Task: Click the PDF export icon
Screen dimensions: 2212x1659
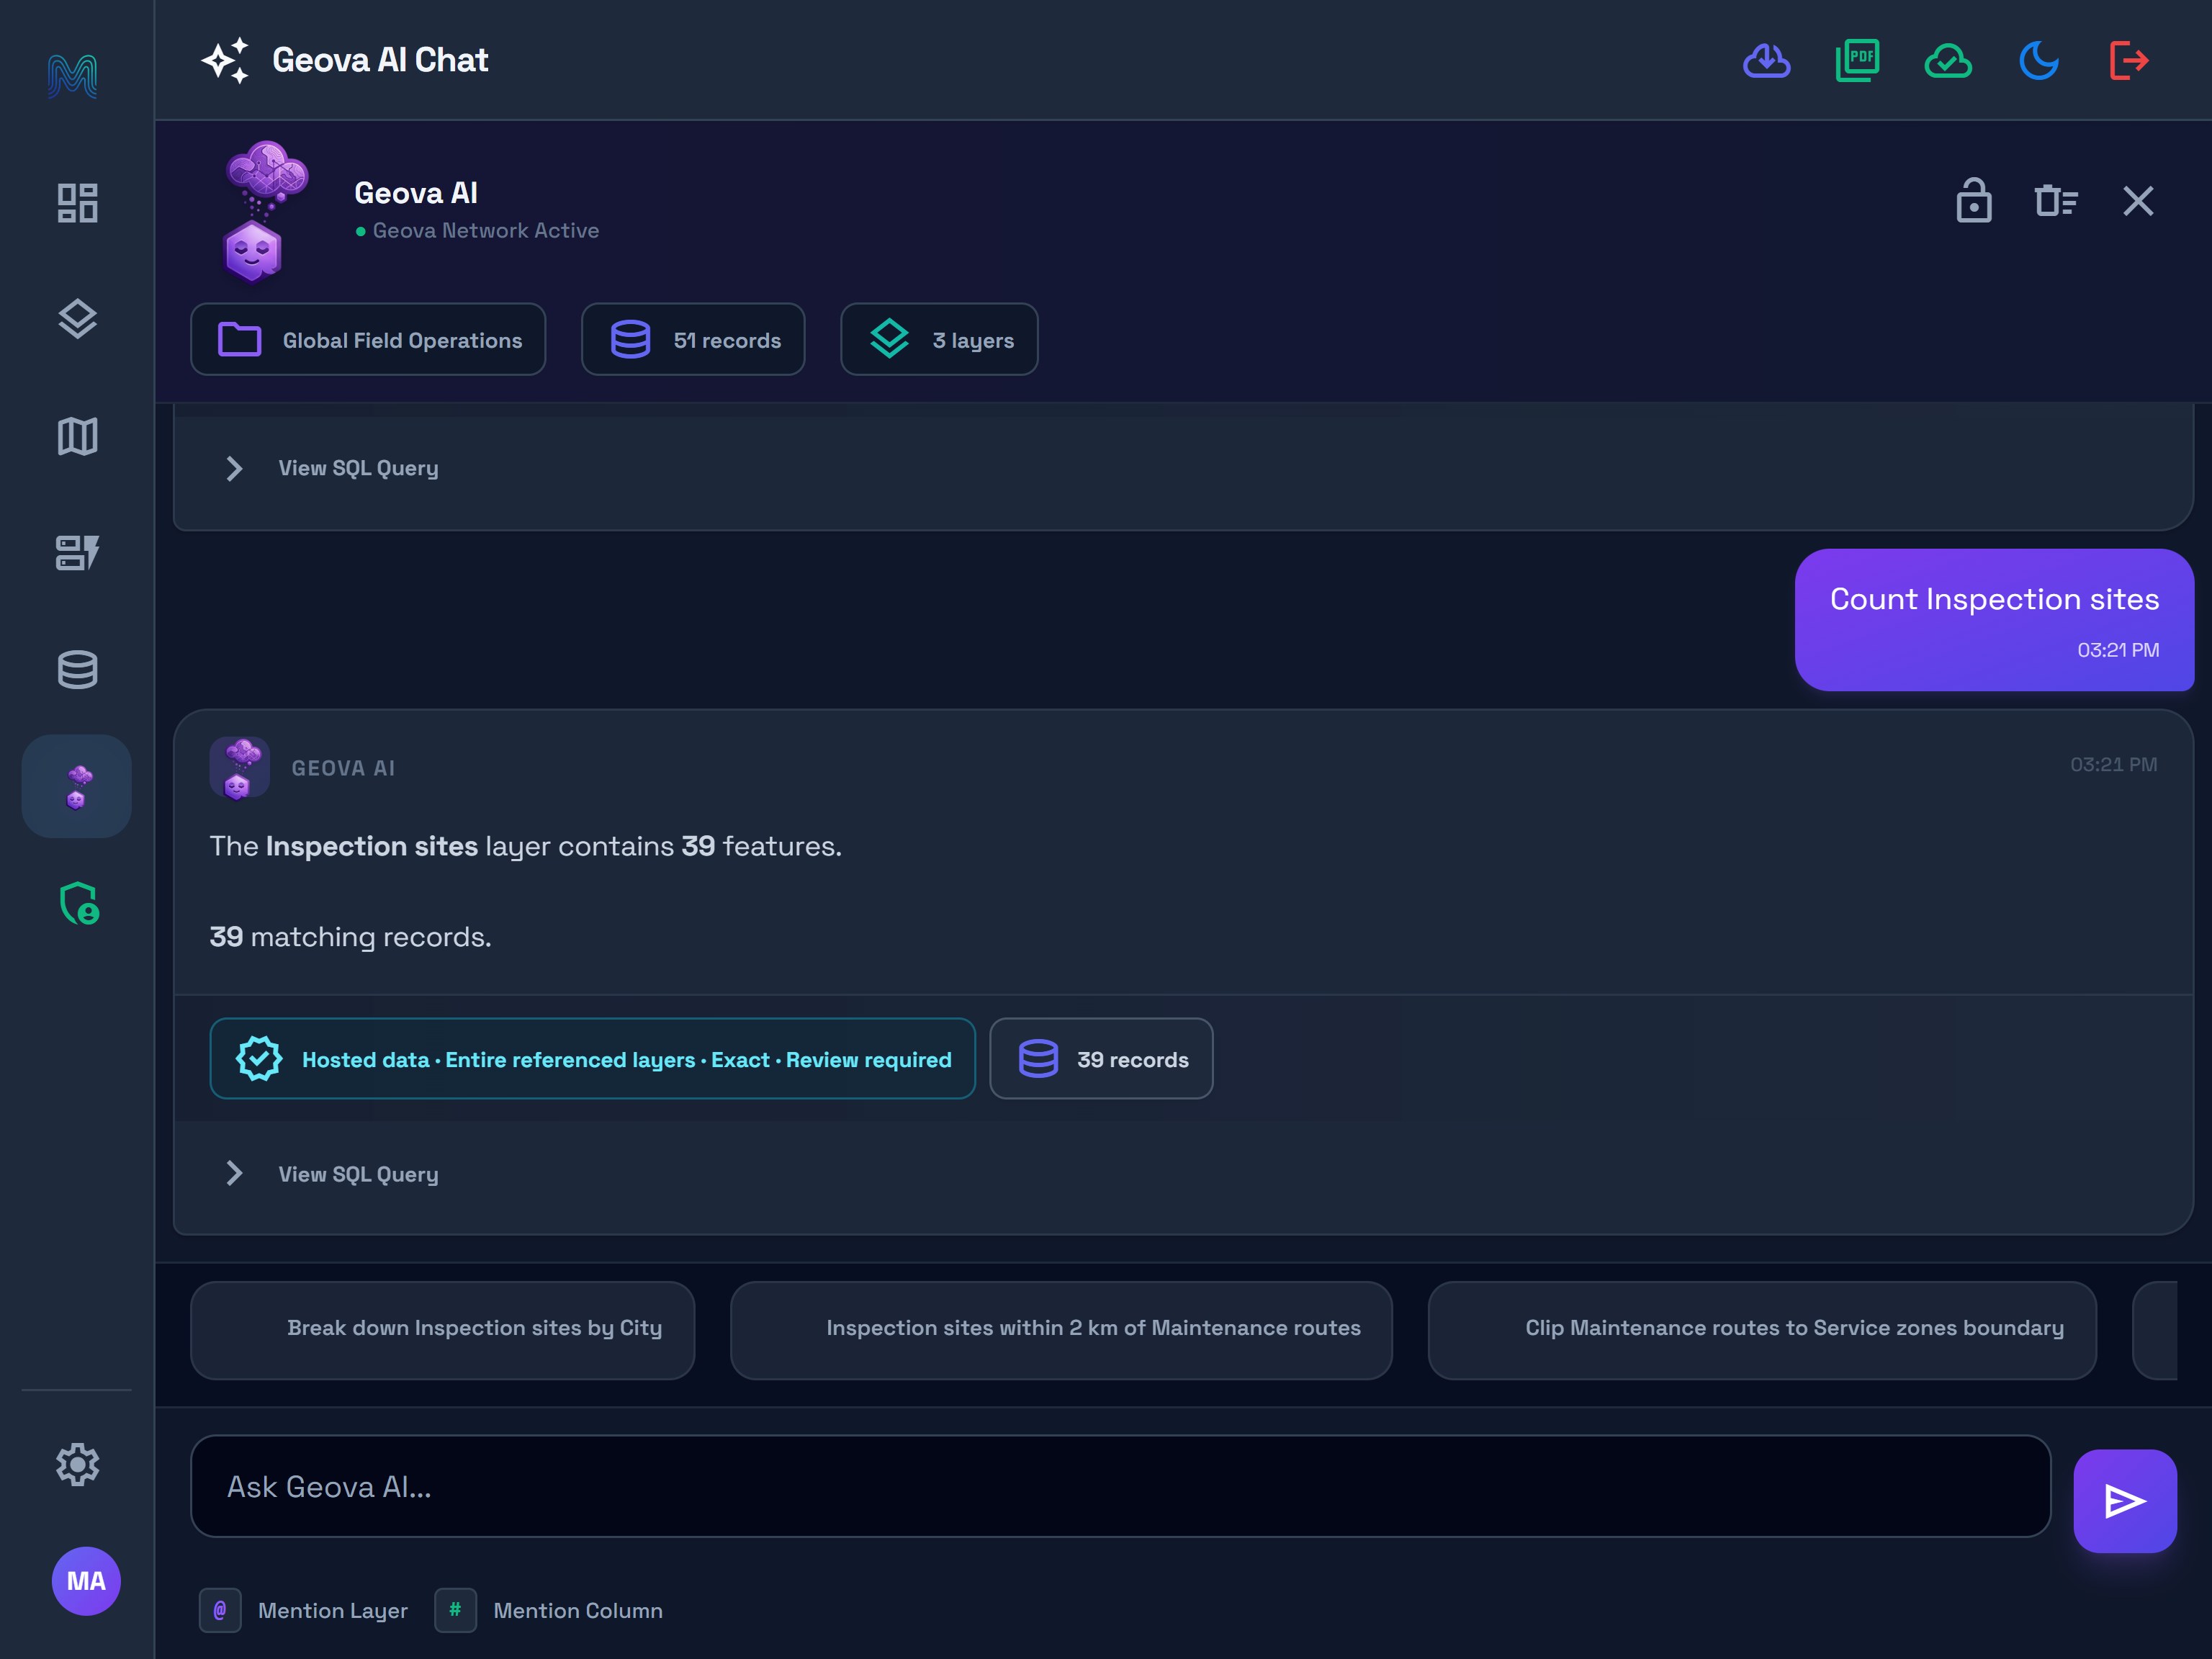Action: (x=1858, y=61)
